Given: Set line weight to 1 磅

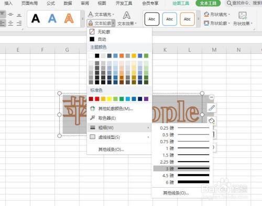Looking at the screenshot, I should [x=182, y=148].
